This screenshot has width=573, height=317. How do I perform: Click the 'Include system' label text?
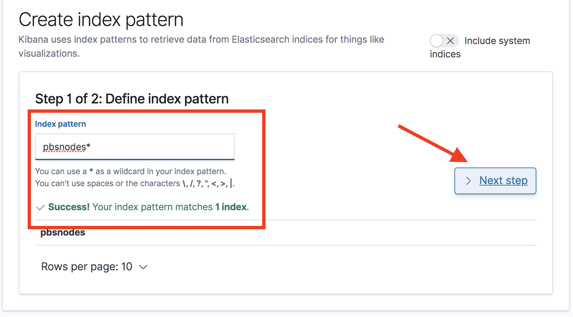pos(497,41)
